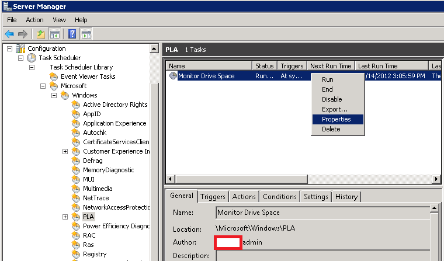Switch to the Actions tab
Screen dimensions: 444x261
click(244, 197)
